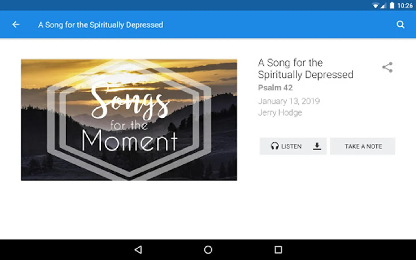Viewport: 416px width, 260px height.
Task: Tap the battery status icon
Action: pos(392,5)
